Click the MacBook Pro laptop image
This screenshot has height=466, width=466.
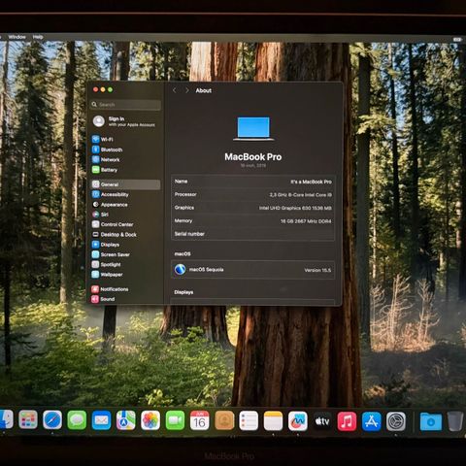(253, 128)
